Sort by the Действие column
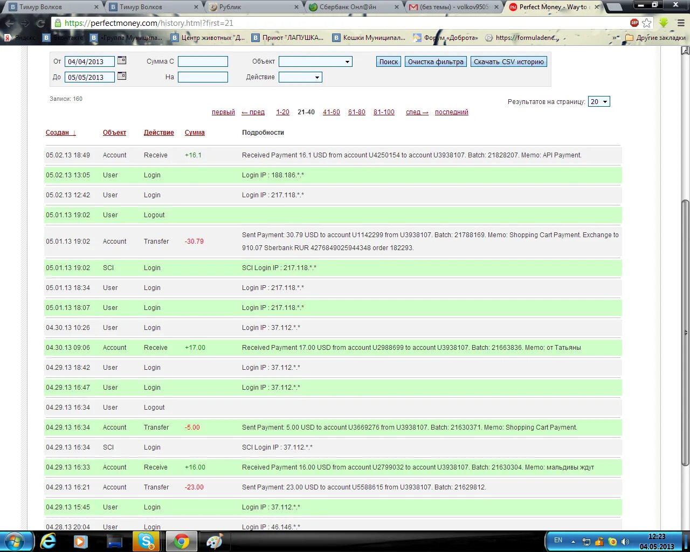This screenshot has width=690, height=552. tap(159, 133)
